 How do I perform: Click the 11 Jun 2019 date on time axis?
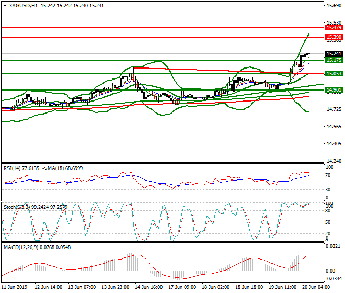(x=14, y=287)
